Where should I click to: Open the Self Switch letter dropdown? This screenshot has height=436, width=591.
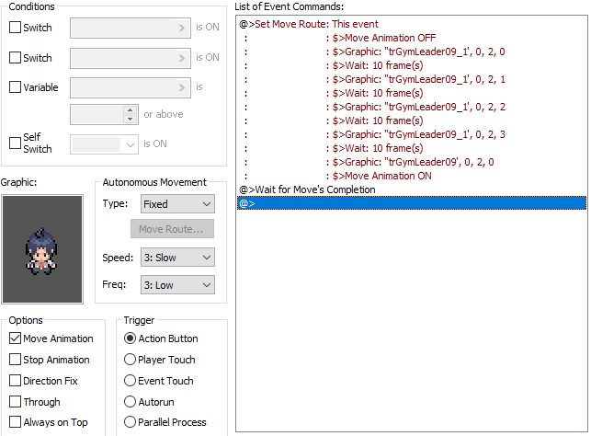[105, 143]
